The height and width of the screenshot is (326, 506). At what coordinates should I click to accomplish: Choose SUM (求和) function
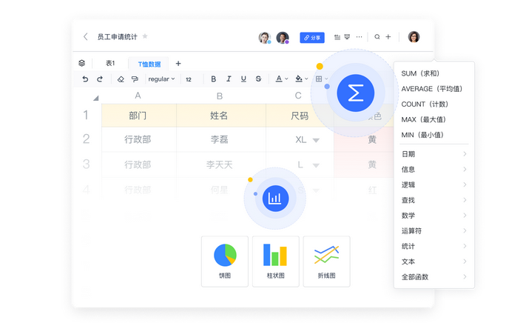pyautogui.click(x=434, y=73)
